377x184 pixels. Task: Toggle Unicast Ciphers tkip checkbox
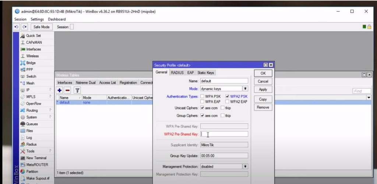[x=223, y=108]
